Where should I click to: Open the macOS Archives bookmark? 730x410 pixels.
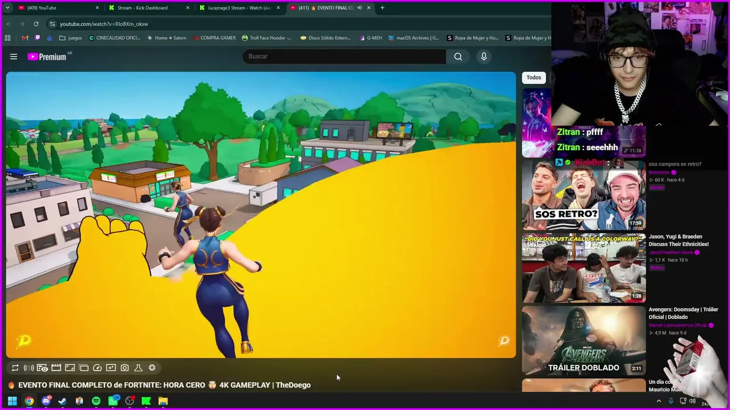point(413,38)
